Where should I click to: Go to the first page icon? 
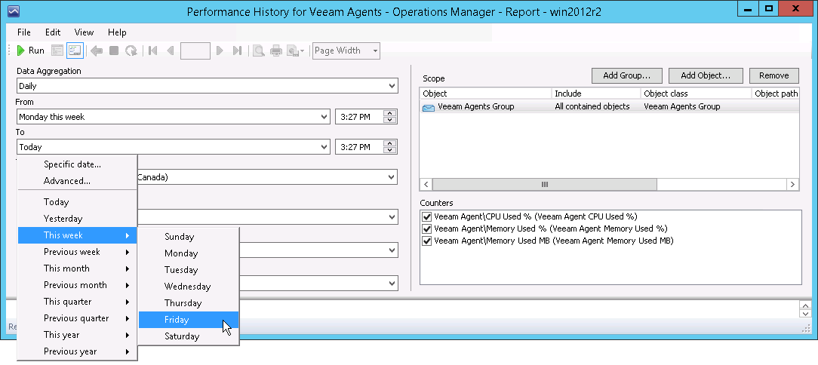click(153, 51)
